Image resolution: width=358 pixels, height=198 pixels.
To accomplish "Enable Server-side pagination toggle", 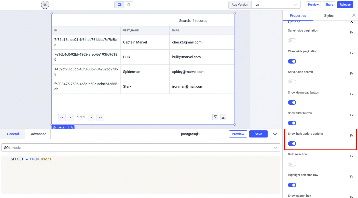I will pos(292,41).
